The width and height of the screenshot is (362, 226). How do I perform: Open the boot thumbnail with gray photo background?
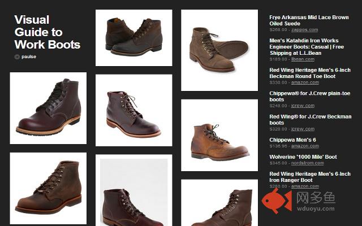click(x=134, y=190)
